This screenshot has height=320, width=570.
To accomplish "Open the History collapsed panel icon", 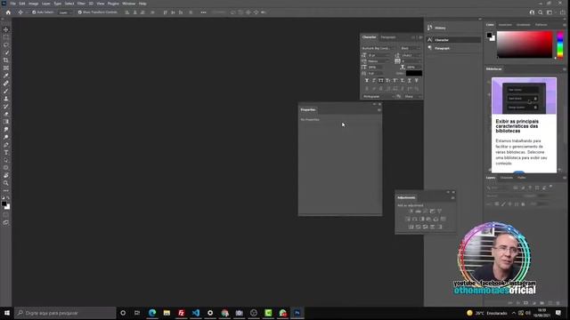I will 430,28.
